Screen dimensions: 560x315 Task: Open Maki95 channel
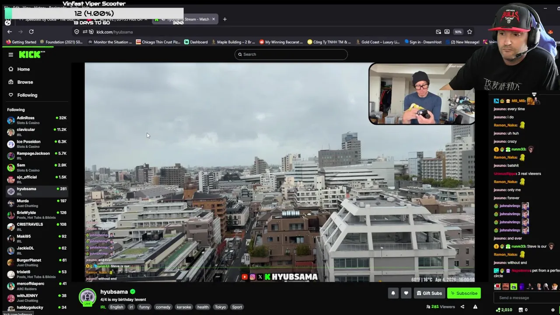coord(37,238)
